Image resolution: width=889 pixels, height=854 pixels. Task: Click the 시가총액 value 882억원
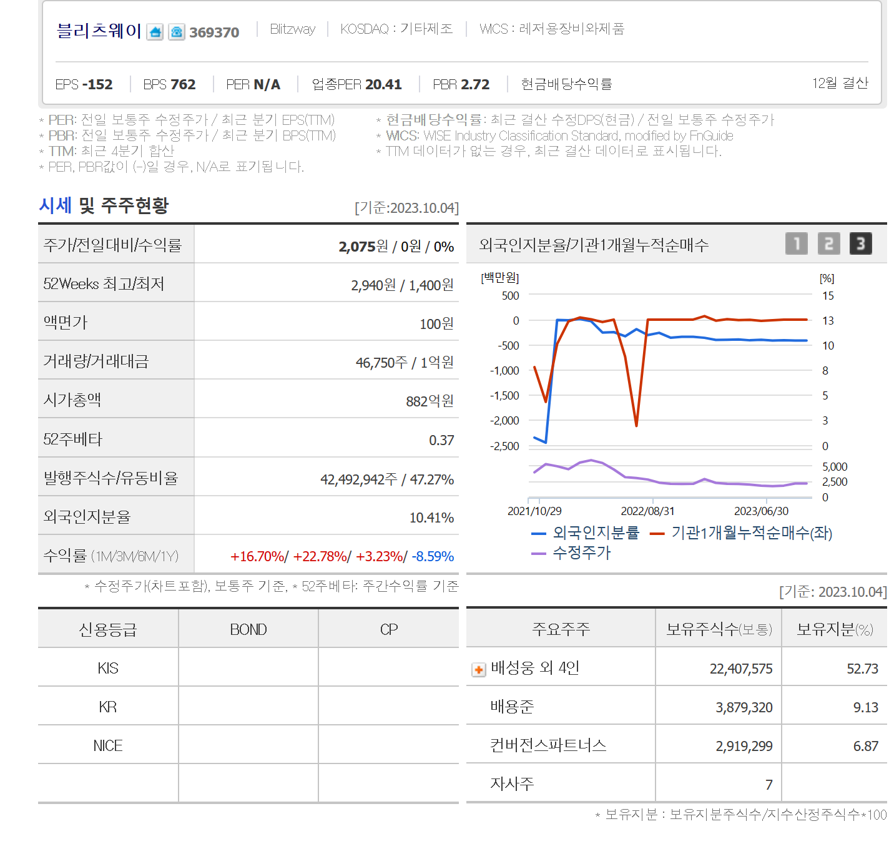click(430, 401)
